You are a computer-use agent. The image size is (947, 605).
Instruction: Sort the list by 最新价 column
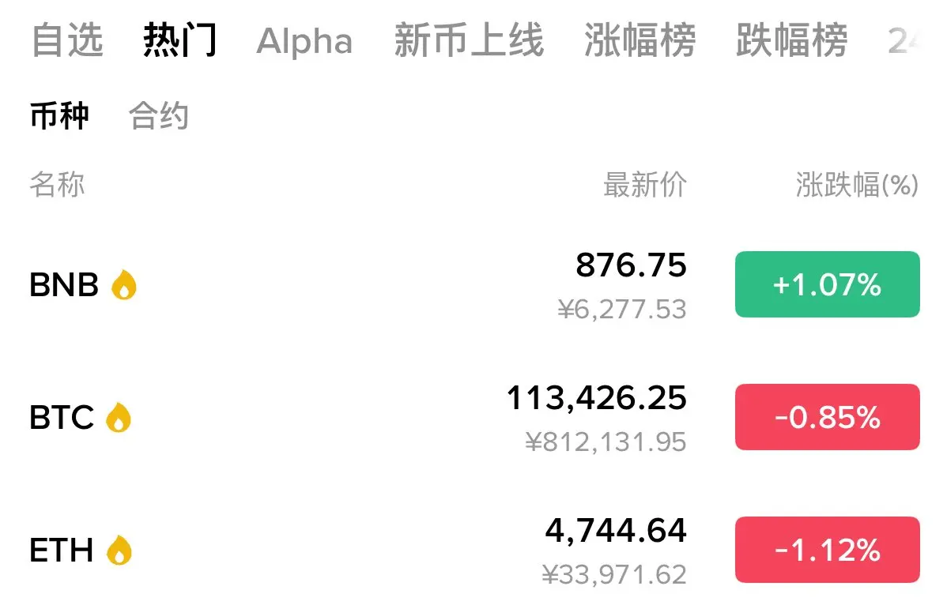click(645, 185)
